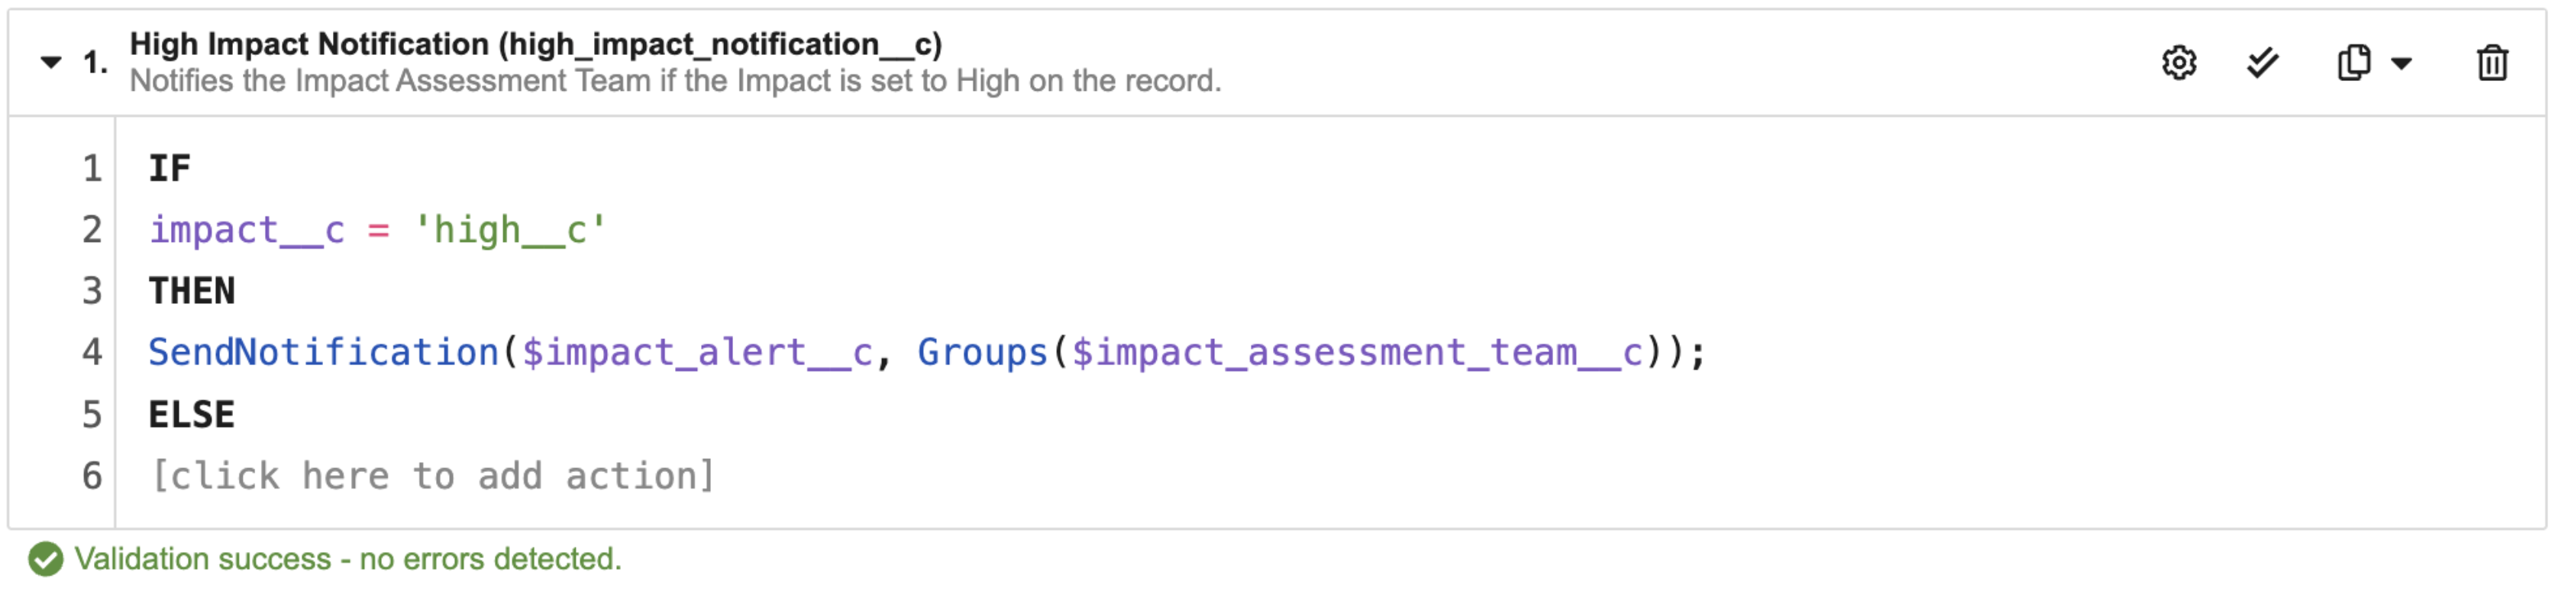Click the IF keyword on line 1
The image size is (2555, 591).
(x=169, y=169)
